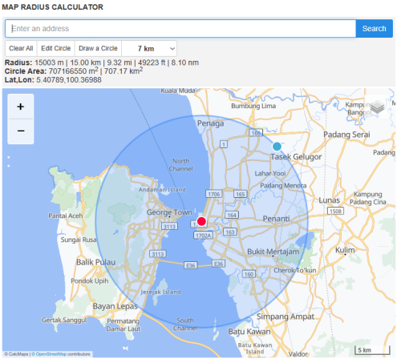Zoom in with the plus button
The height and width of the screenshot is (363, 401).
point(21,107)
